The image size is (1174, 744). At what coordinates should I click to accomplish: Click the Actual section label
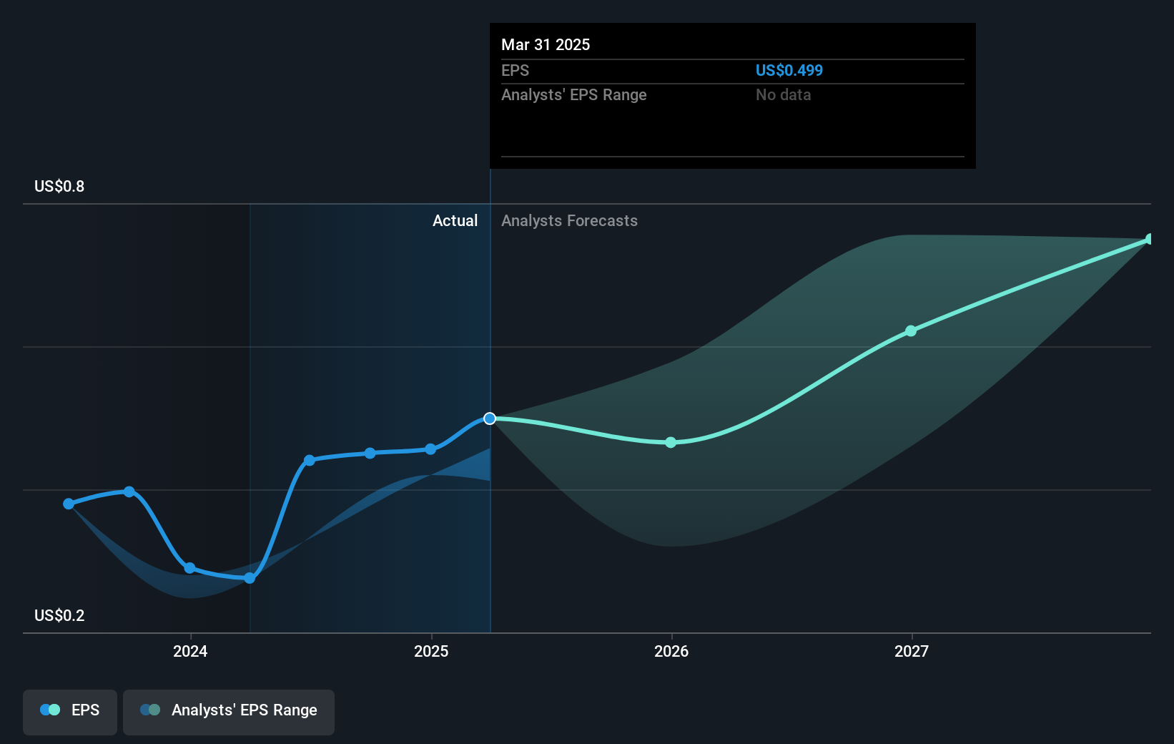tap(455, 221)
